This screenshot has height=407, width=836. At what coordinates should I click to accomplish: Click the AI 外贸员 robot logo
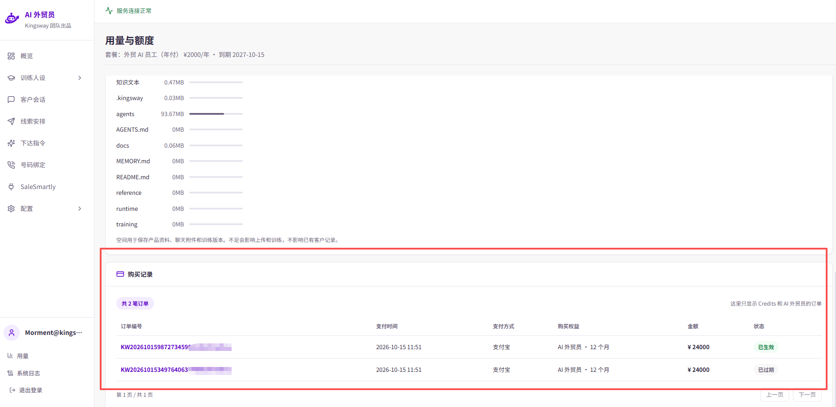pyautogui.click(x=12, y=19)
